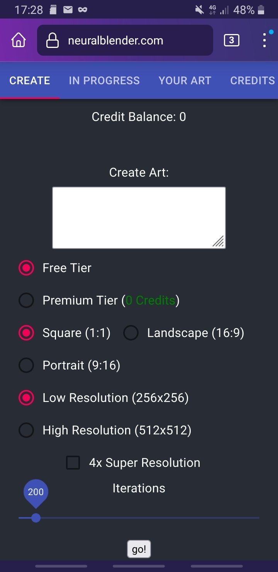This screenshot has height=572, width=278.
Task: Select High Resolution (512x512)
Action: coord(26,430)
